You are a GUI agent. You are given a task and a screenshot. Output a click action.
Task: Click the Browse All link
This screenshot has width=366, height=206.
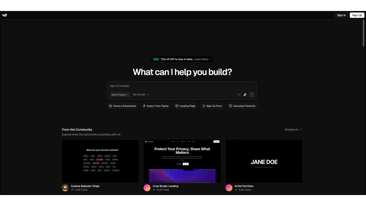pos(293,130)
